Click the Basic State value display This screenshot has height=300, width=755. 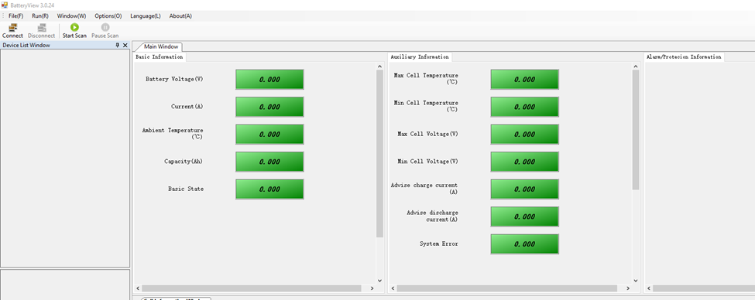[x=269, y=189]
